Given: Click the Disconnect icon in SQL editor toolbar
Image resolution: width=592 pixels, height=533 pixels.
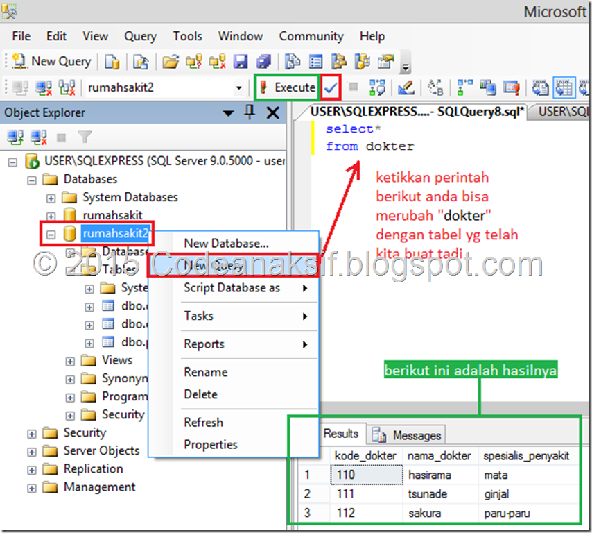Looking at the screenshot, I should (44, 87).
